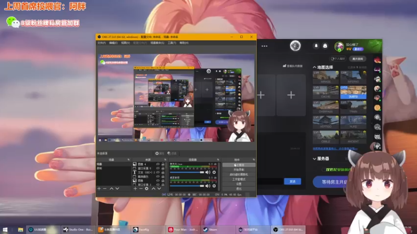This screenshot has width=417, height=234.
Task: Adjust the desktop audio volume slider
Action: click(x=187, y=186)
